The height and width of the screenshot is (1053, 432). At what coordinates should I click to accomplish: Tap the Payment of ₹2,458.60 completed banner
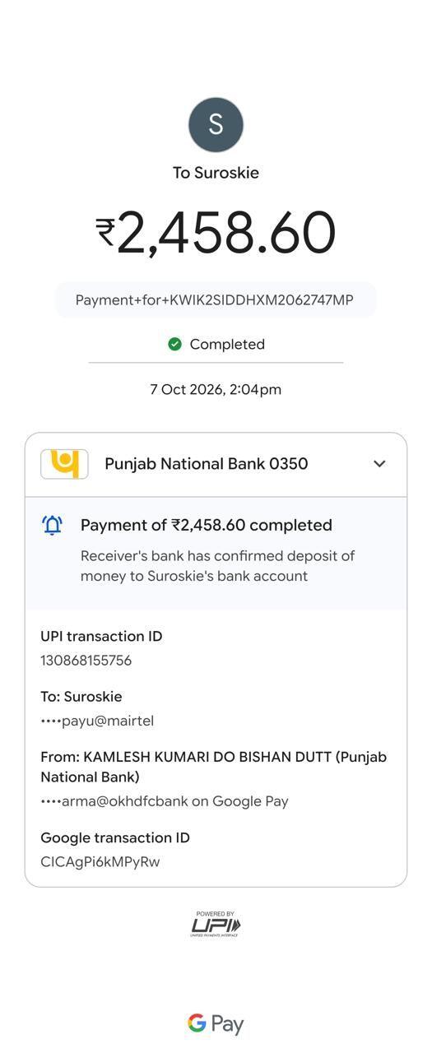pos(216,554)
